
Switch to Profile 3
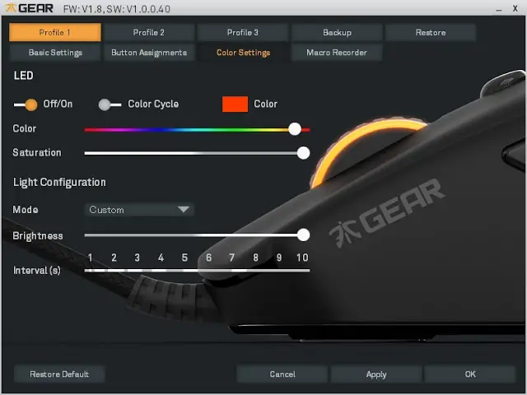[x=243, y=32]
